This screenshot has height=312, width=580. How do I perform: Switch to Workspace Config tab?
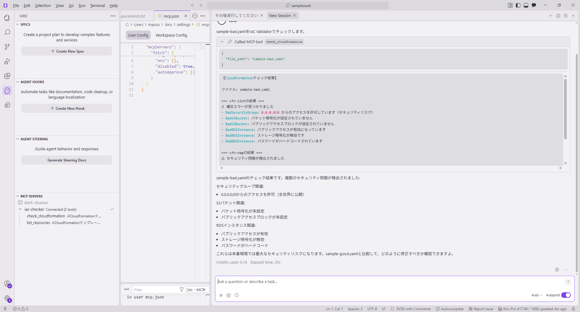click(x=171, y=35)
